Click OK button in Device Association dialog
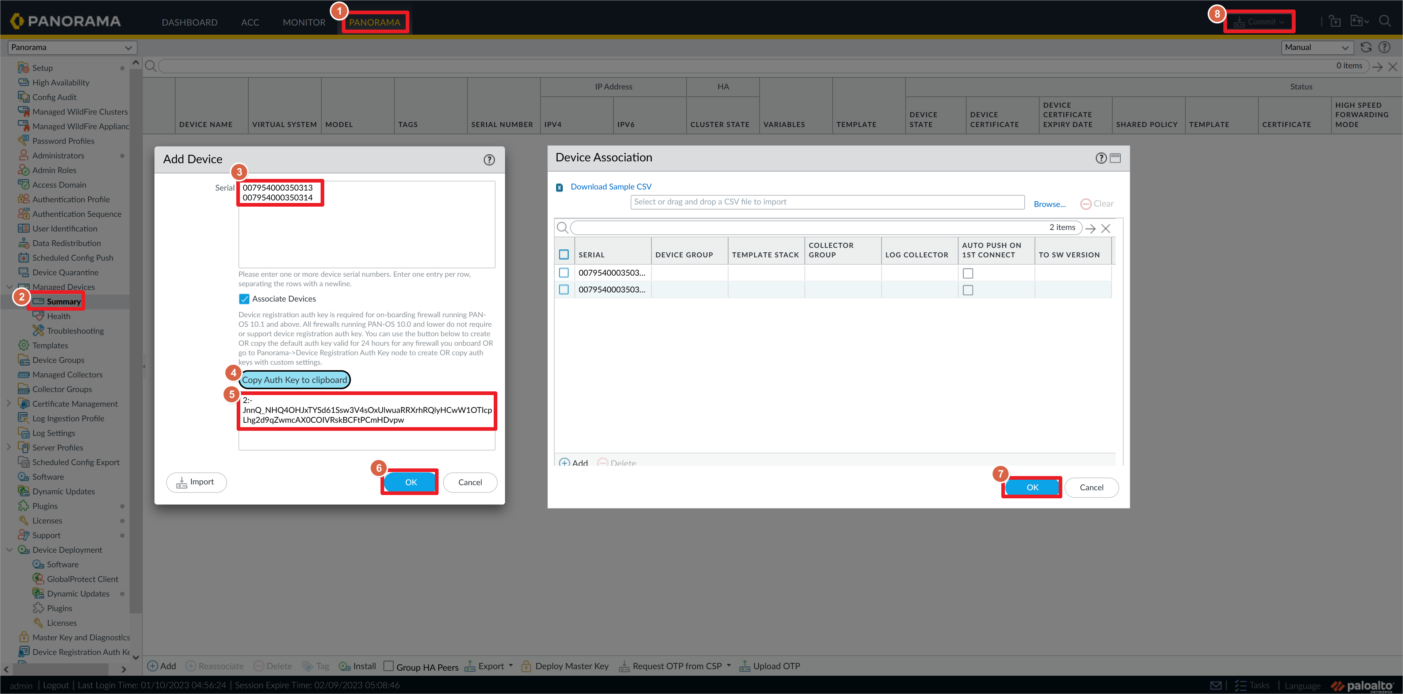Image resolution: width=1403 pixels, height=694 pixels. [1031, 487]
